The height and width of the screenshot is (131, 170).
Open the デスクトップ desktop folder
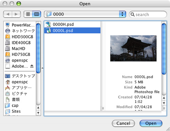[x=20, y=76]
